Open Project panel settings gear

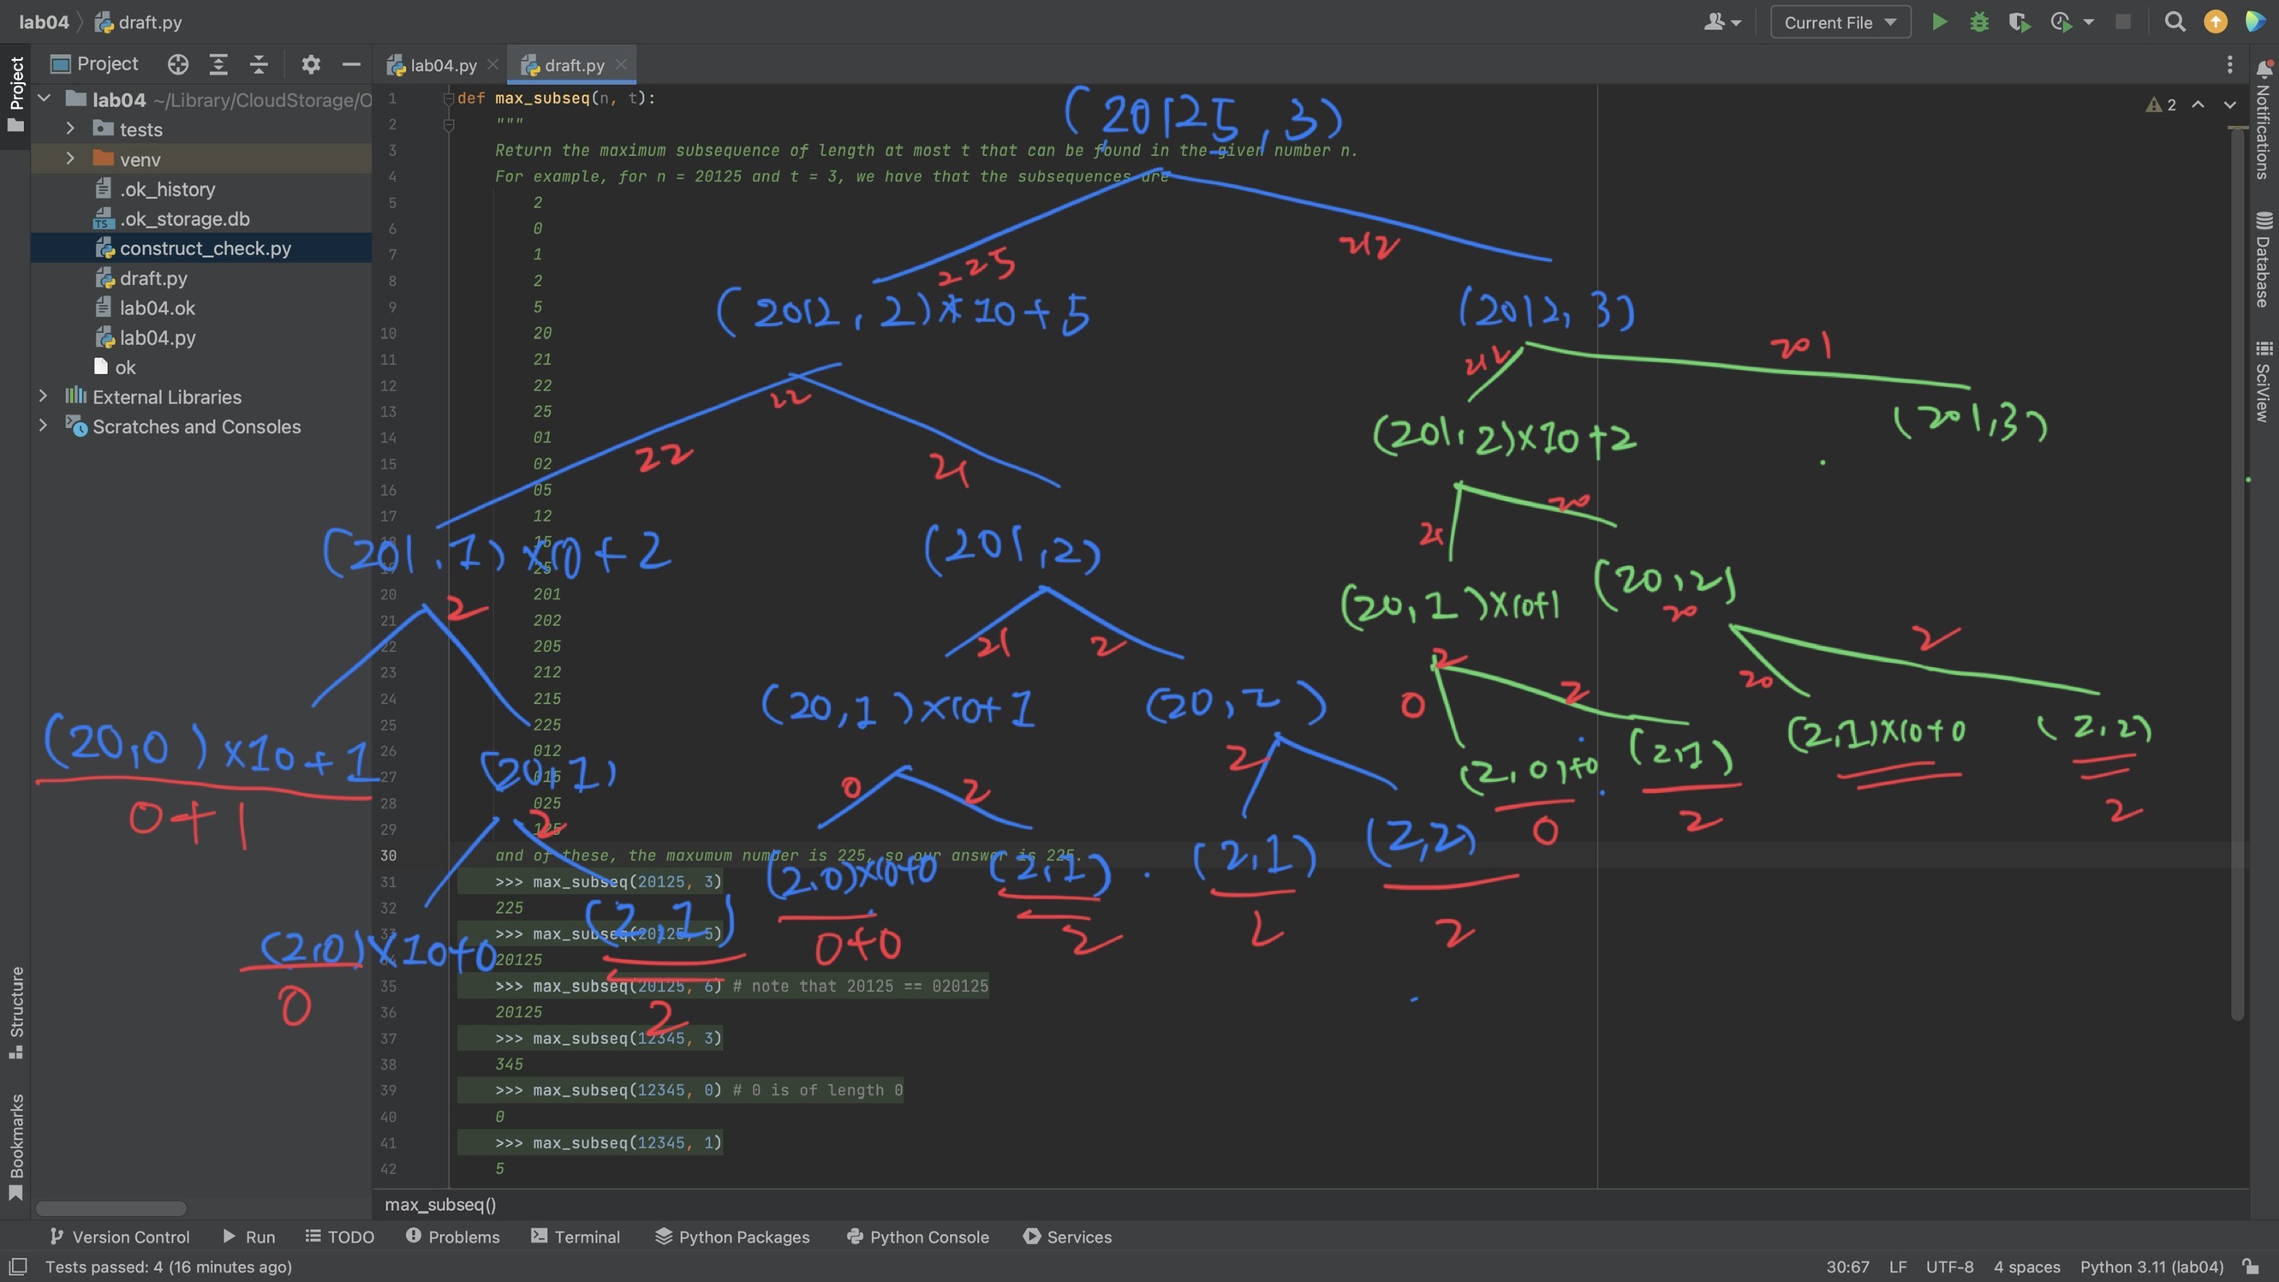(311, 63)
